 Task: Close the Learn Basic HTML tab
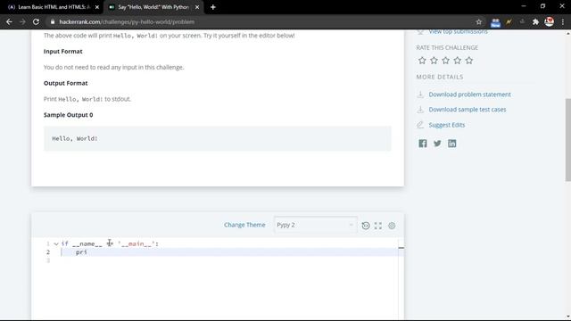[x=97, y=7]
